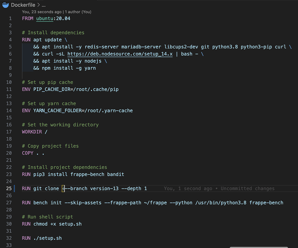
Task: Open the underlined ubuntu image reference
Action: (x=45, y=18)
